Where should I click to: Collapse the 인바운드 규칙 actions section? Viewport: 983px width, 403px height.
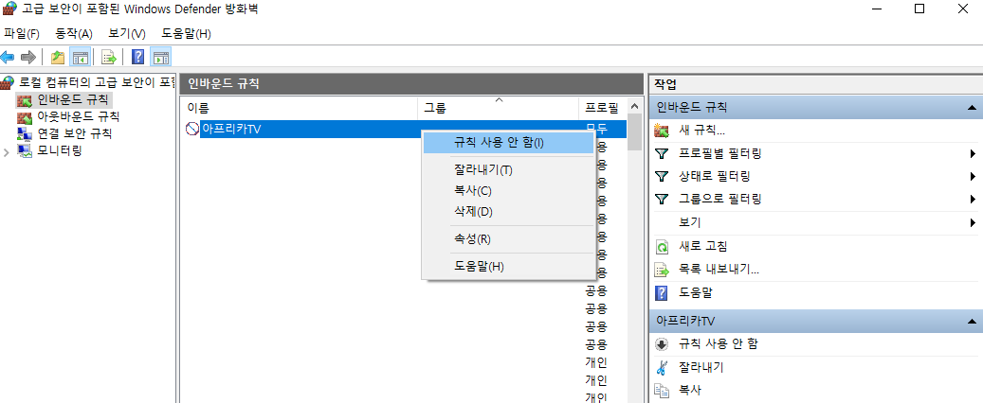[x=972, y=108]
